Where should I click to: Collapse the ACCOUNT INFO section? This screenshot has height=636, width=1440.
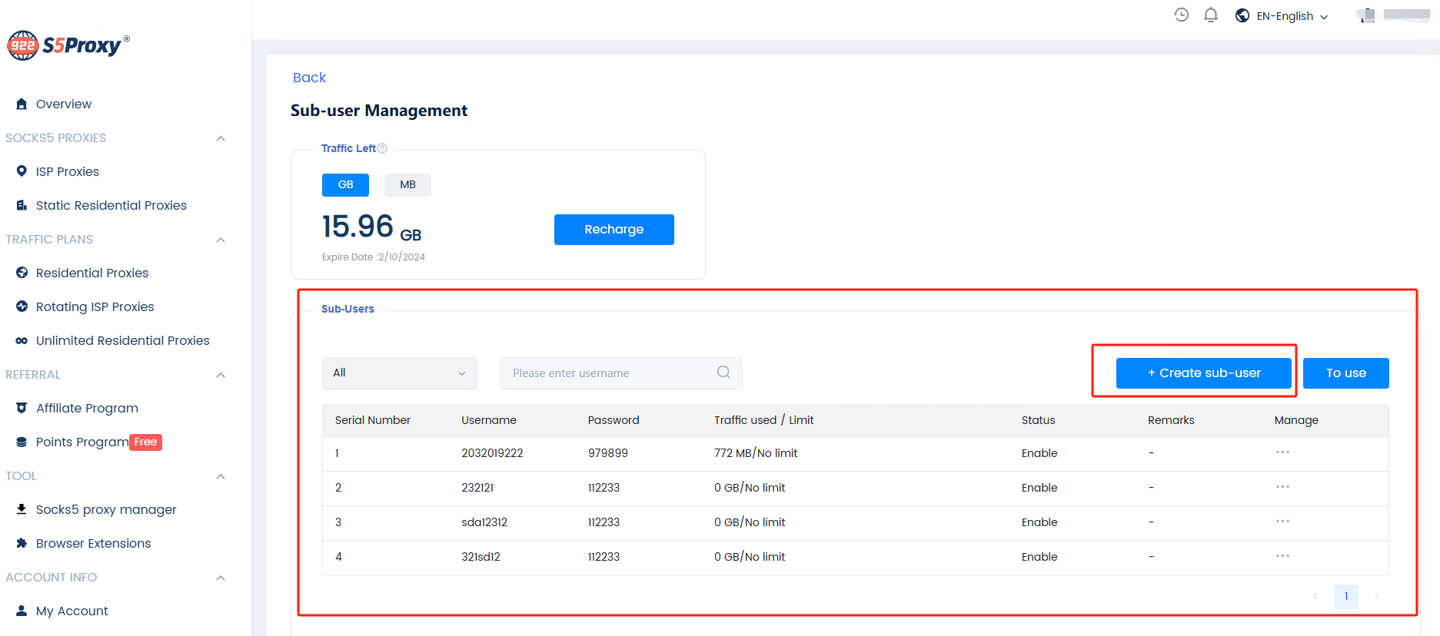coord(221,578)
